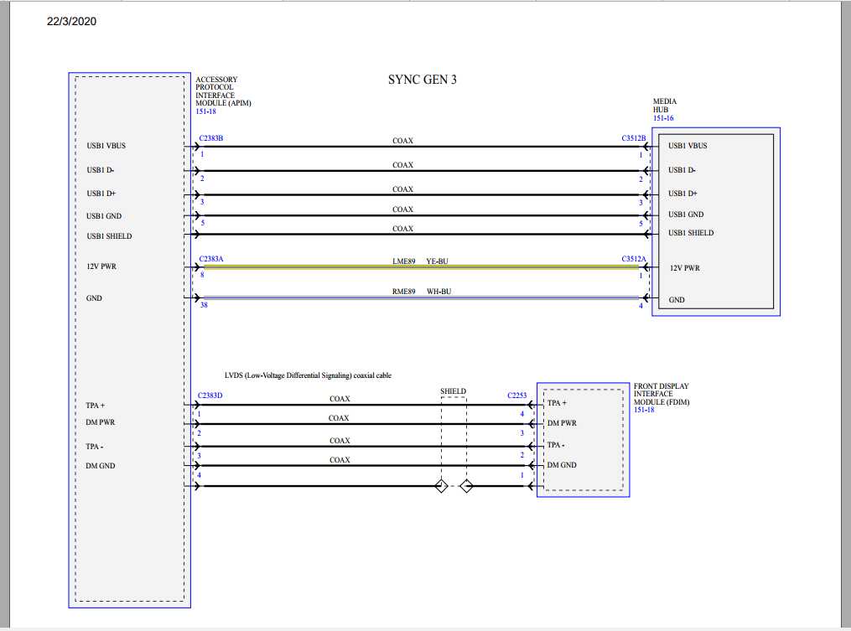
Task: Click USB1 VBUS in the Media Hub block
Action: [x=688, y=146]
